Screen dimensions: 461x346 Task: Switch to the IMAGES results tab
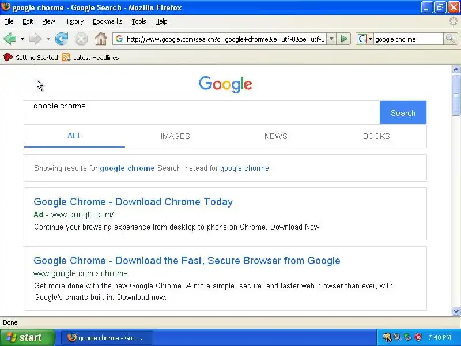tap(175, 136)
